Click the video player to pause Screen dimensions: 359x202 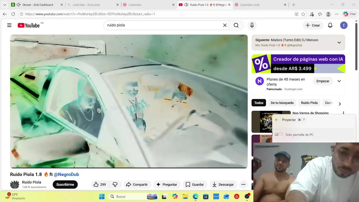pos(129,101)
